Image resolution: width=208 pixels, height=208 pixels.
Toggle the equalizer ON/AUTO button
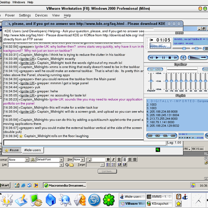pyautogui.click(x=155, y=69)
